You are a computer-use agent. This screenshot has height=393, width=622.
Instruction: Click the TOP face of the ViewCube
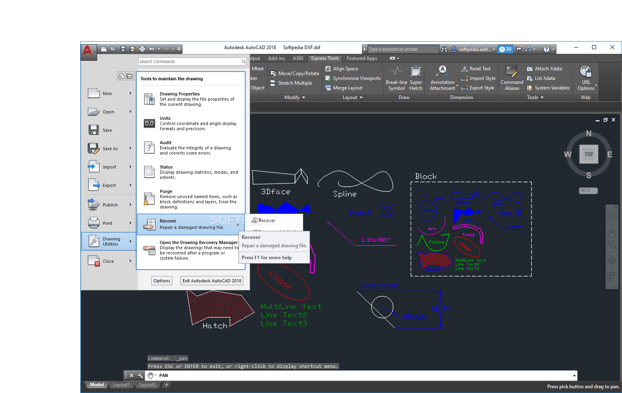pos(589,154)
